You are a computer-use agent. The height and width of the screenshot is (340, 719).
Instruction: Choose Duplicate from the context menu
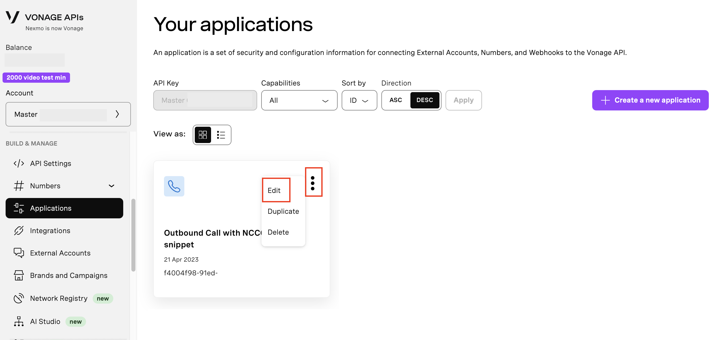pos(283,211)
